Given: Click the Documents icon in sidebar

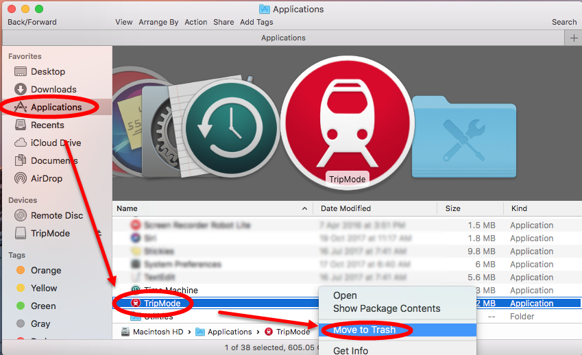Looking at the screenshot, I should [x=21, y=160].
